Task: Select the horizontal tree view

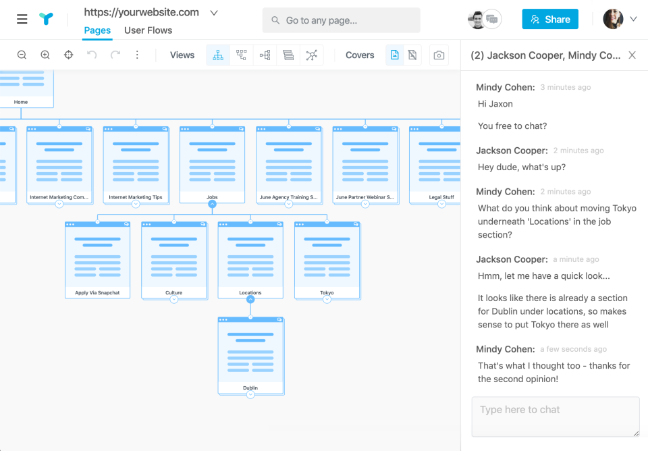Action: point(265,55)
